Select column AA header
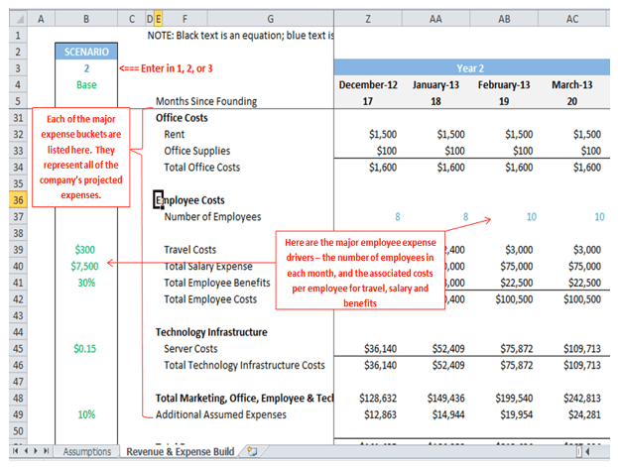The image size is (618, 467). (435, 19)
